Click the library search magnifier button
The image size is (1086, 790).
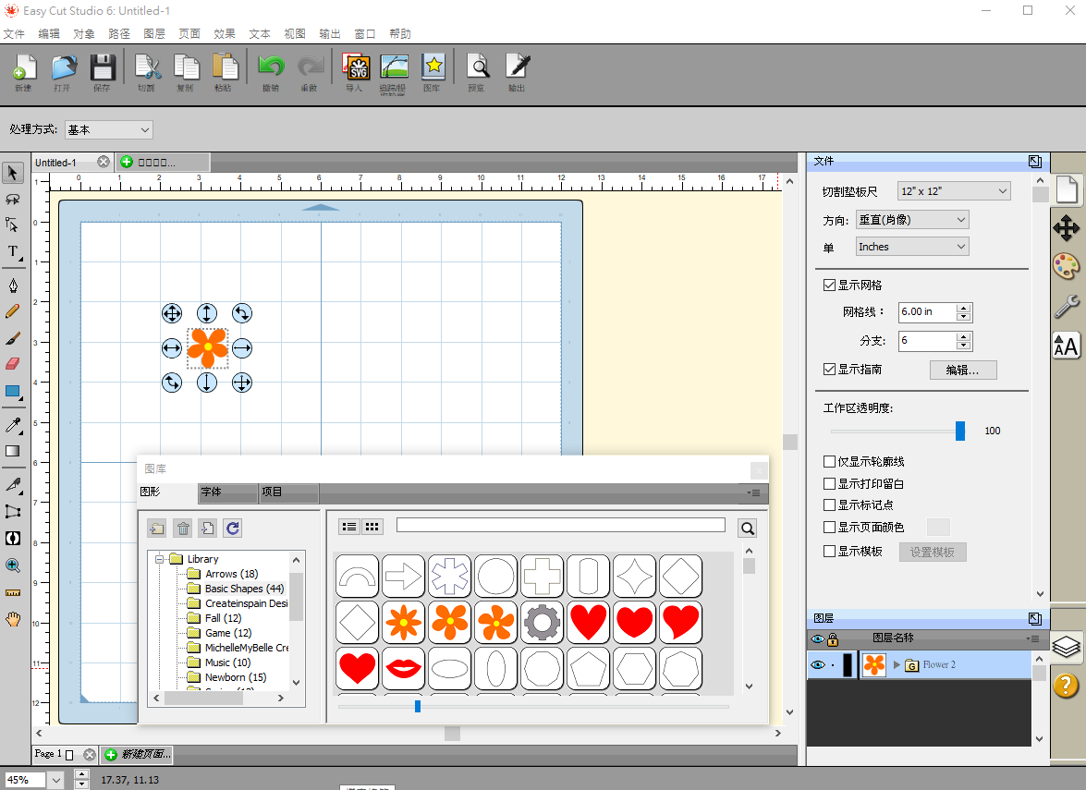[748, 529]
